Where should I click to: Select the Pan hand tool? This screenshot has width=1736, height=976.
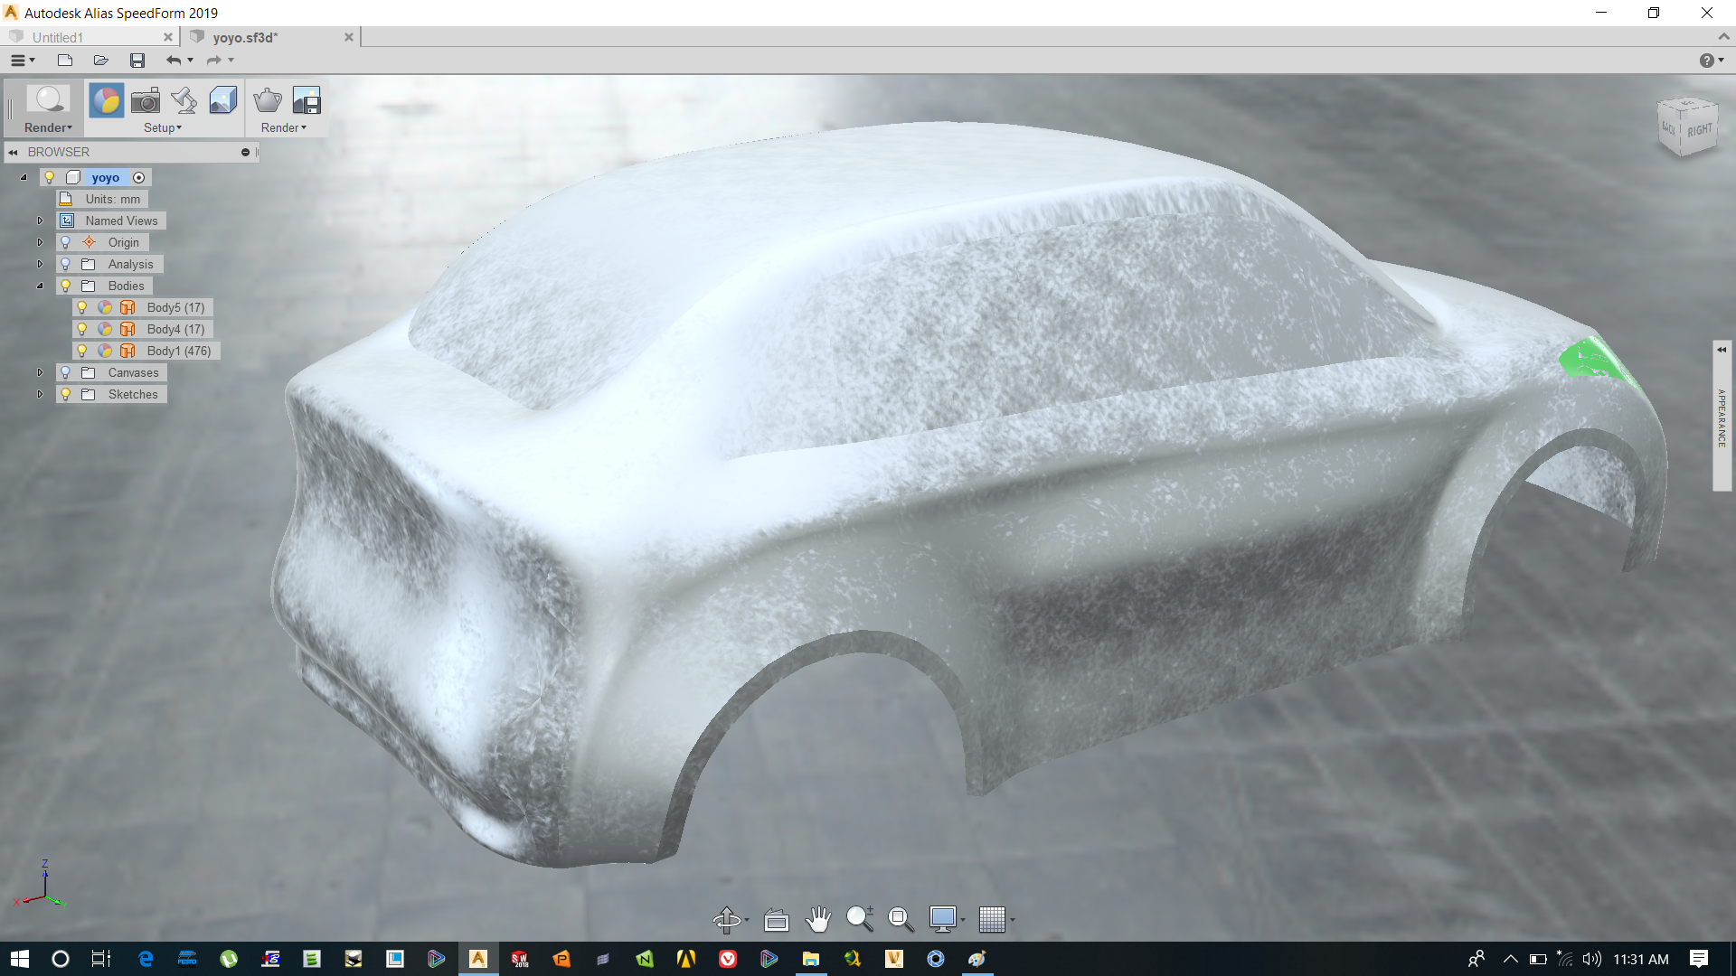(818, 919)
